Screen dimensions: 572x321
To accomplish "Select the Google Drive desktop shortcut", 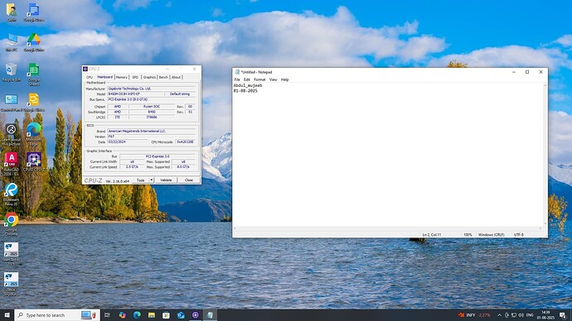I will pos(33,42).
